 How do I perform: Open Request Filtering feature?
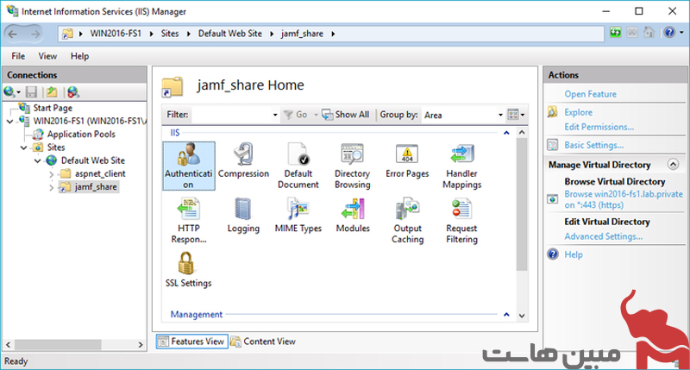461,221
